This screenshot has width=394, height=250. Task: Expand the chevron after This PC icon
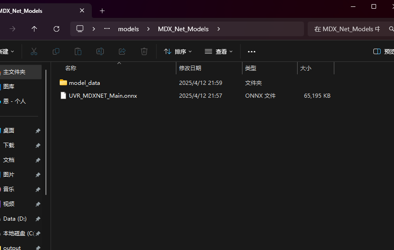[94, 29]
